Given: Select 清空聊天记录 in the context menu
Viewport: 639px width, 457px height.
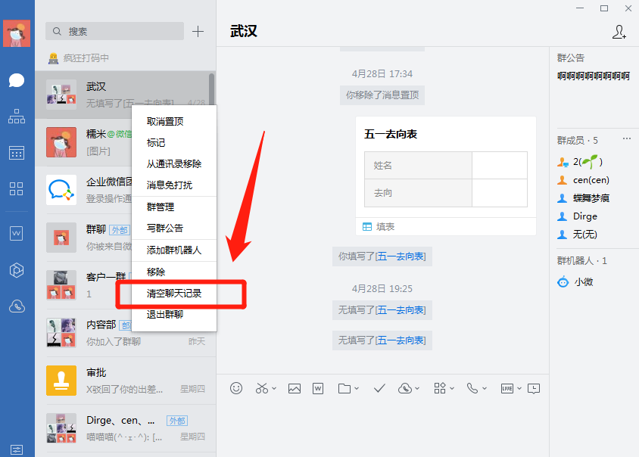Looking at the screenshot, I should coord(174,294).
